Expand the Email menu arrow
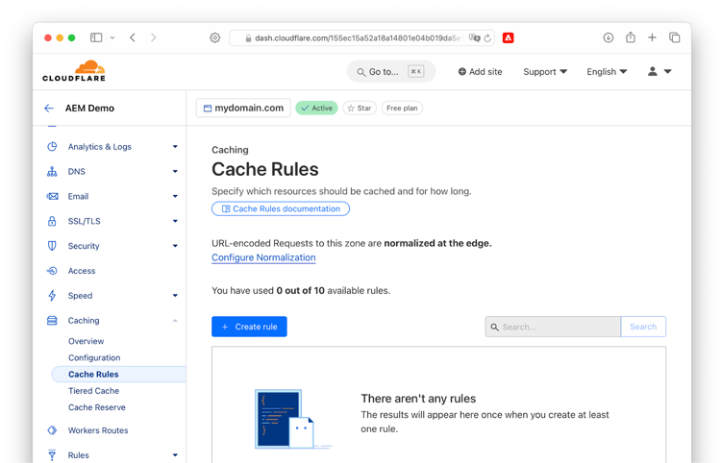 [x=175, y=196]
